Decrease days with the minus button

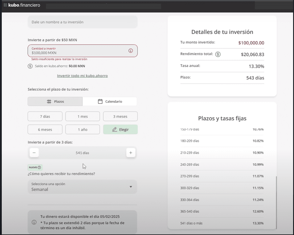[x=34, y=153]
